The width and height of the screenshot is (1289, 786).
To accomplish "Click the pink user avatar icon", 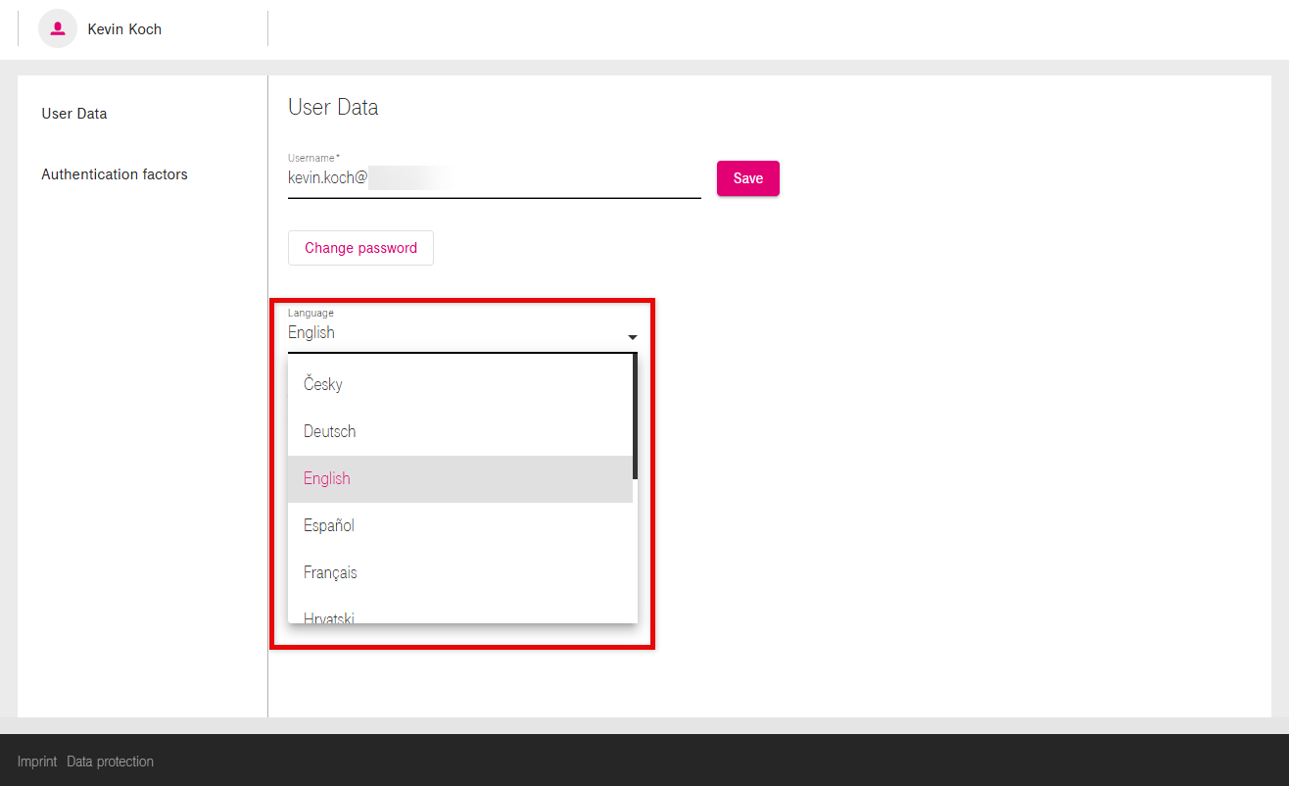I will tap(58, 28).
